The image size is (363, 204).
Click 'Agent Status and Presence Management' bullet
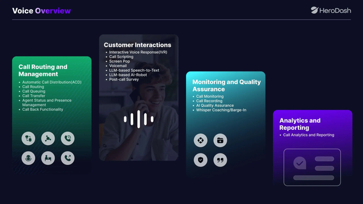(47, 103)
